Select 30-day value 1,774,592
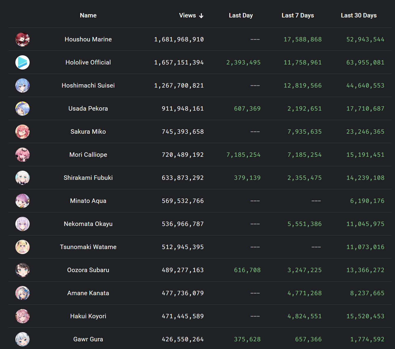This screenshot has height=349, width=395. coord(367,339)
